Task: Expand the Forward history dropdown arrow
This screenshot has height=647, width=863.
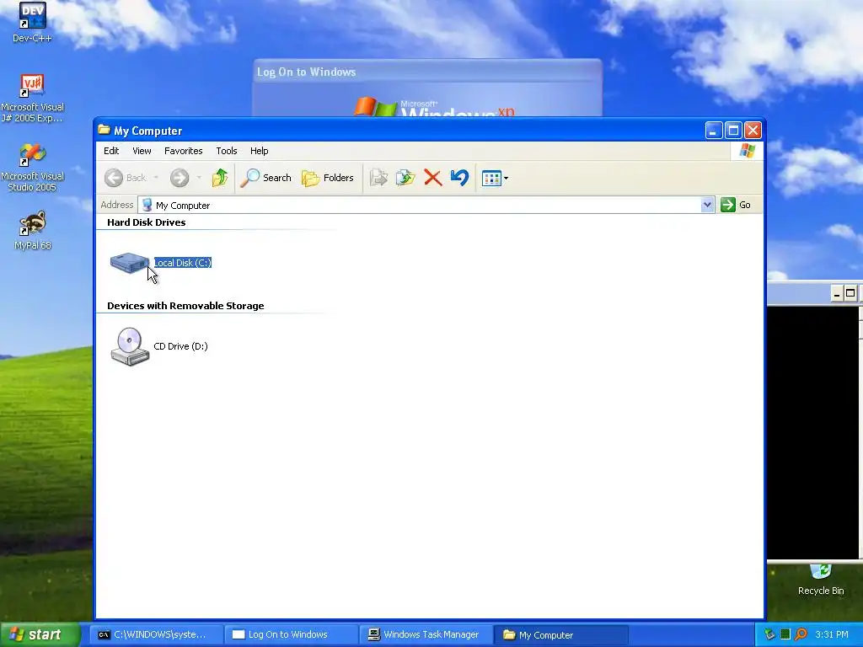Action: [x=199, y=178]
